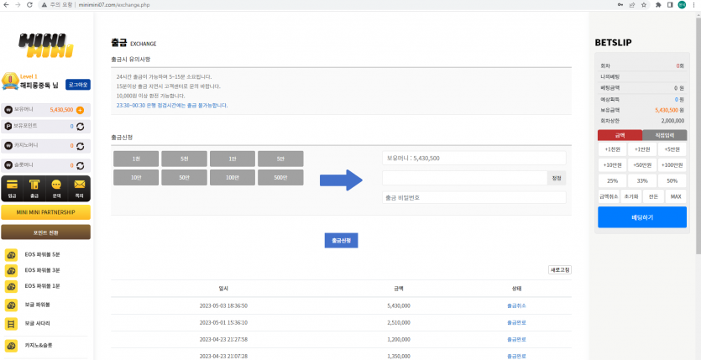701x360 pixels.
Task: Select 보글 사다리 in the game list
Action: [38, 324]
